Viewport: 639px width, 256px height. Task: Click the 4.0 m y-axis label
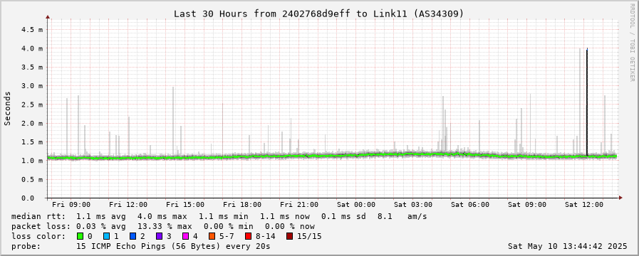point(33,48)
